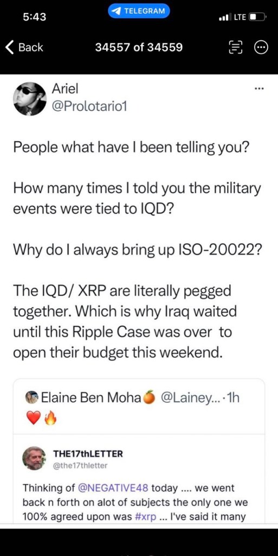278x556 pixels.
Task: Open the @the17thletter handle
Action: 80,466
